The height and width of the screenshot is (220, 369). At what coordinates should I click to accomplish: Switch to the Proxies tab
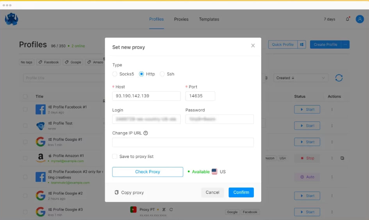[181, 19]
